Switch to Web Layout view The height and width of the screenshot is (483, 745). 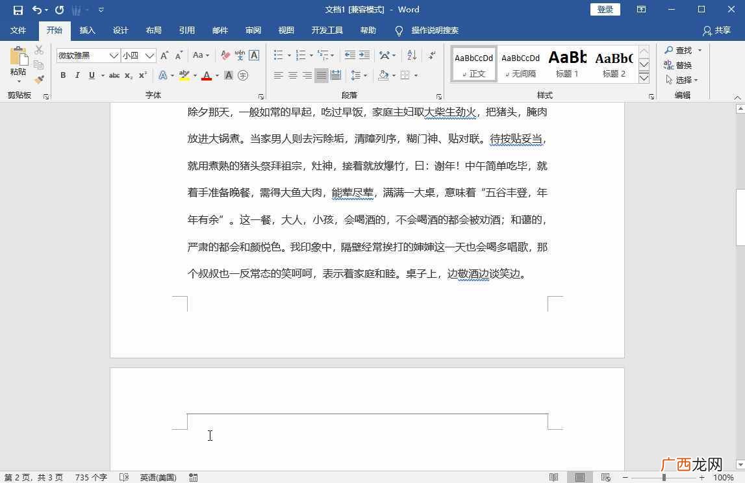[606, 477]
